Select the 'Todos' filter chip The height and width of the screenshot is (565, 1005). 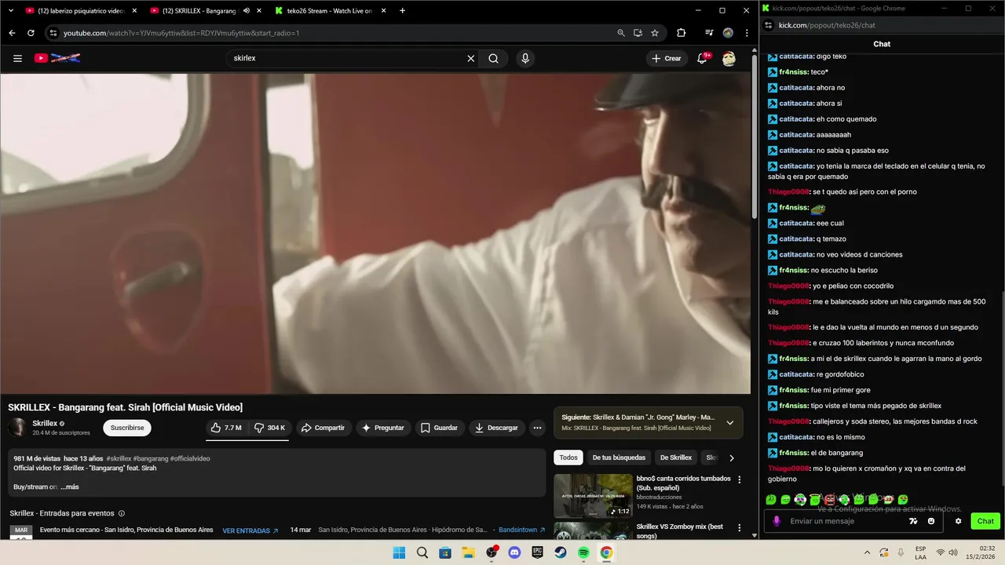[x=568, y=457]
